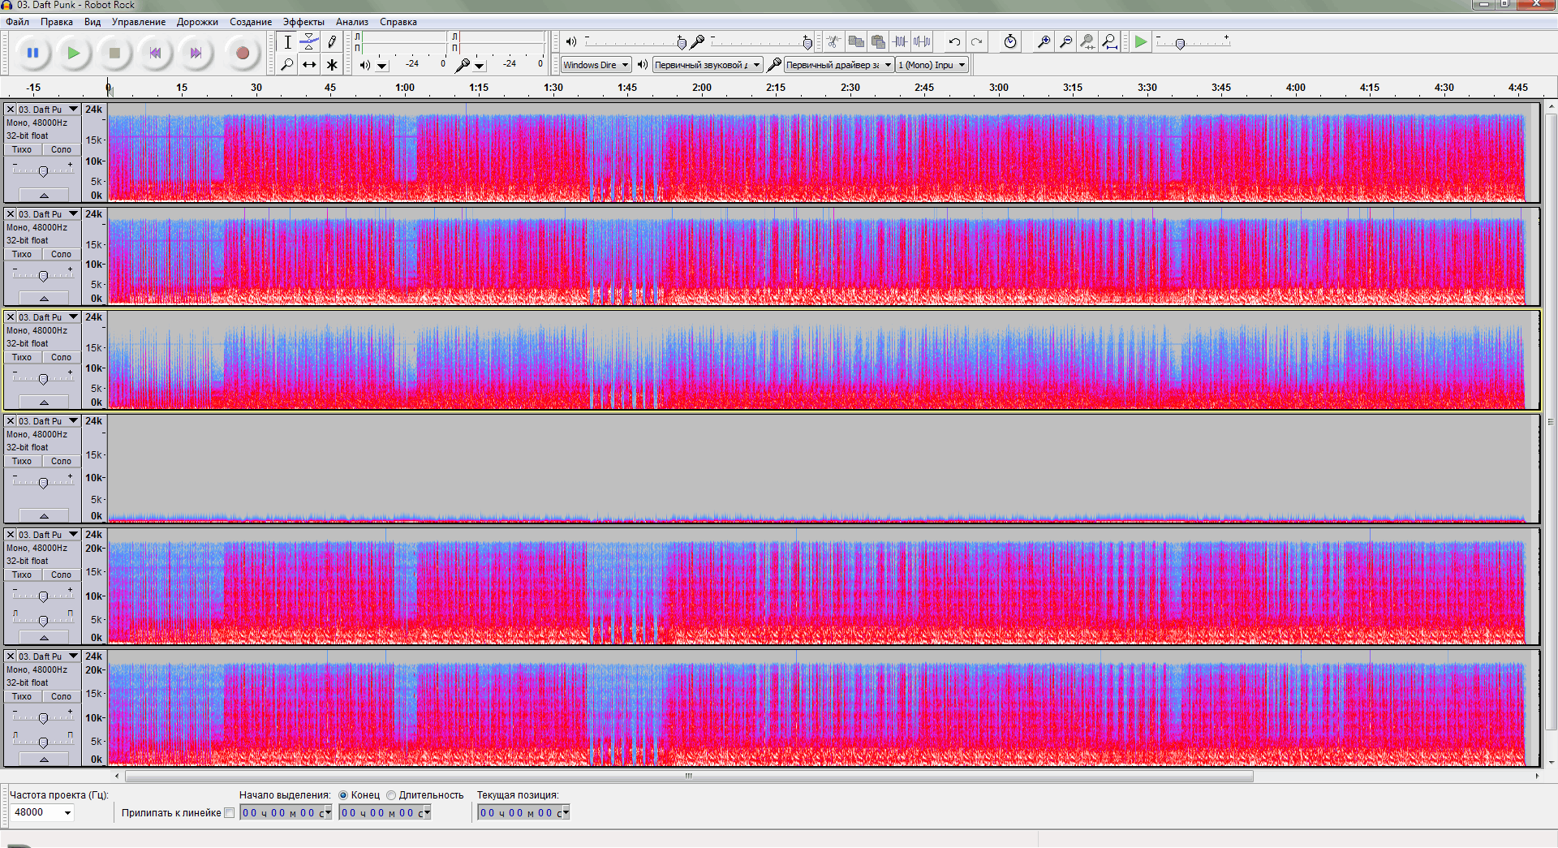Click the 1:00 mark on the timeline ruler
This screenshot has width=1558, height=848.
pyautogui.click(x=405, y=88)
